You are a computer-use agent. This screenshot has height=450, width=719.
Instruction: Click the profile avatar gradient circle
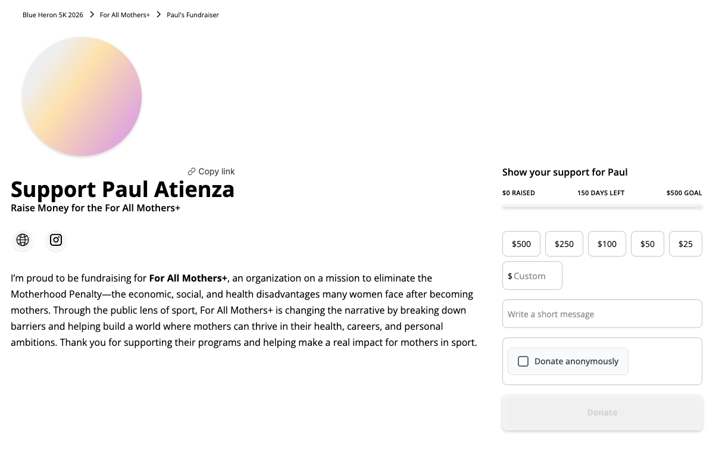click(82, 96)
